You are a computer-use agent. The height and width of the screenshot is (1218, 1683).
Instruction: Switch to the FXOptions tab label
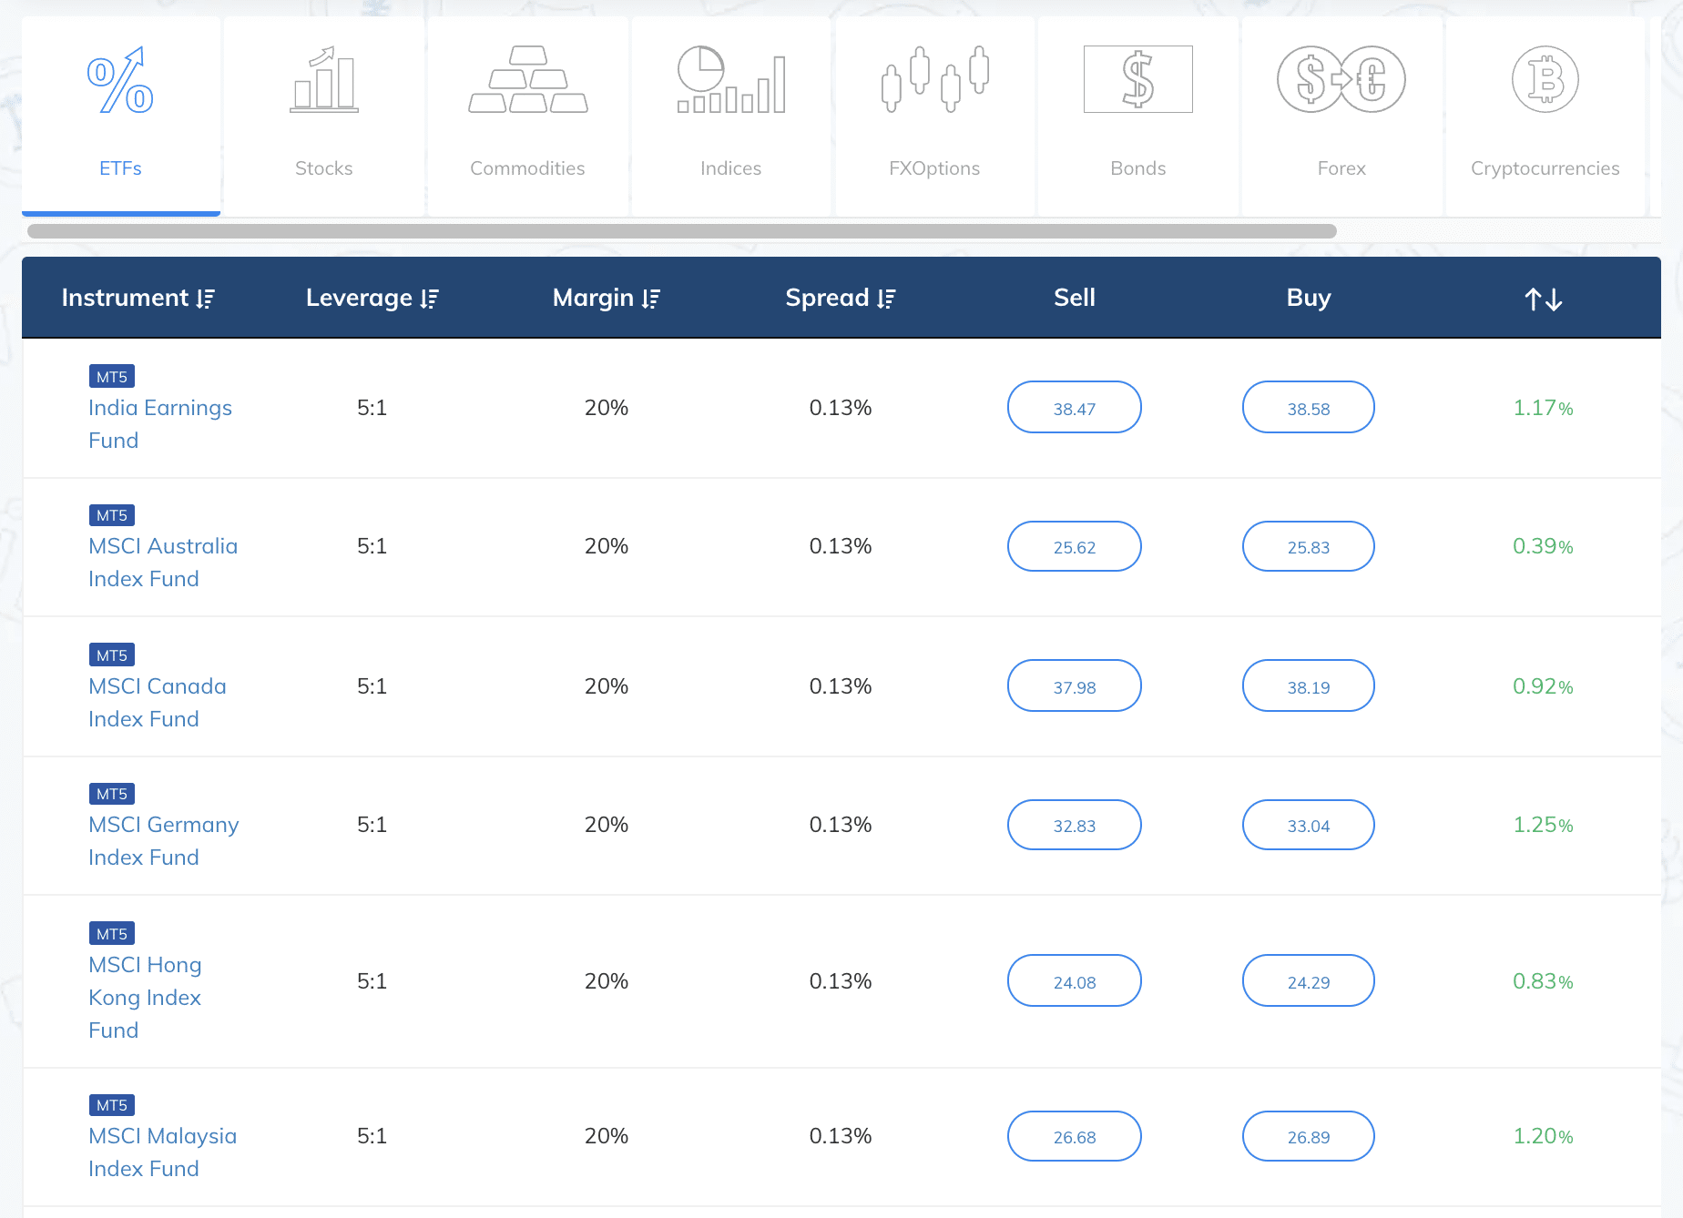935,168
